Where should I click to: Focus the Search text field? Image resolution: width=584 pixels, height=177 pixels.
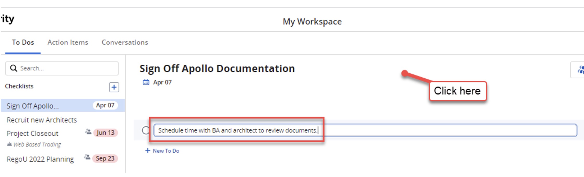click(x=62, y=68)
